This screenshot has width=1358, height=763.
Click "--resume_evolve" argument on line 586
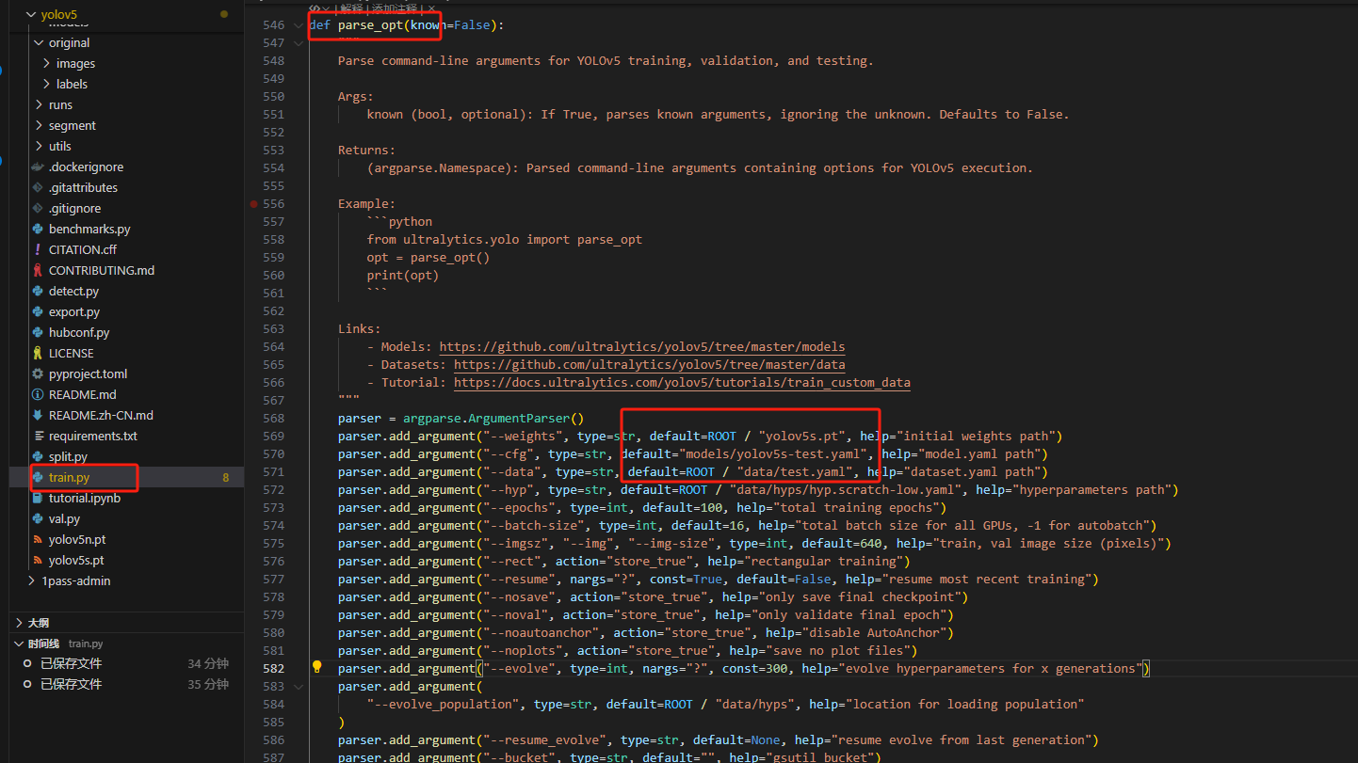pyautogui.click(x=544, y=739)
